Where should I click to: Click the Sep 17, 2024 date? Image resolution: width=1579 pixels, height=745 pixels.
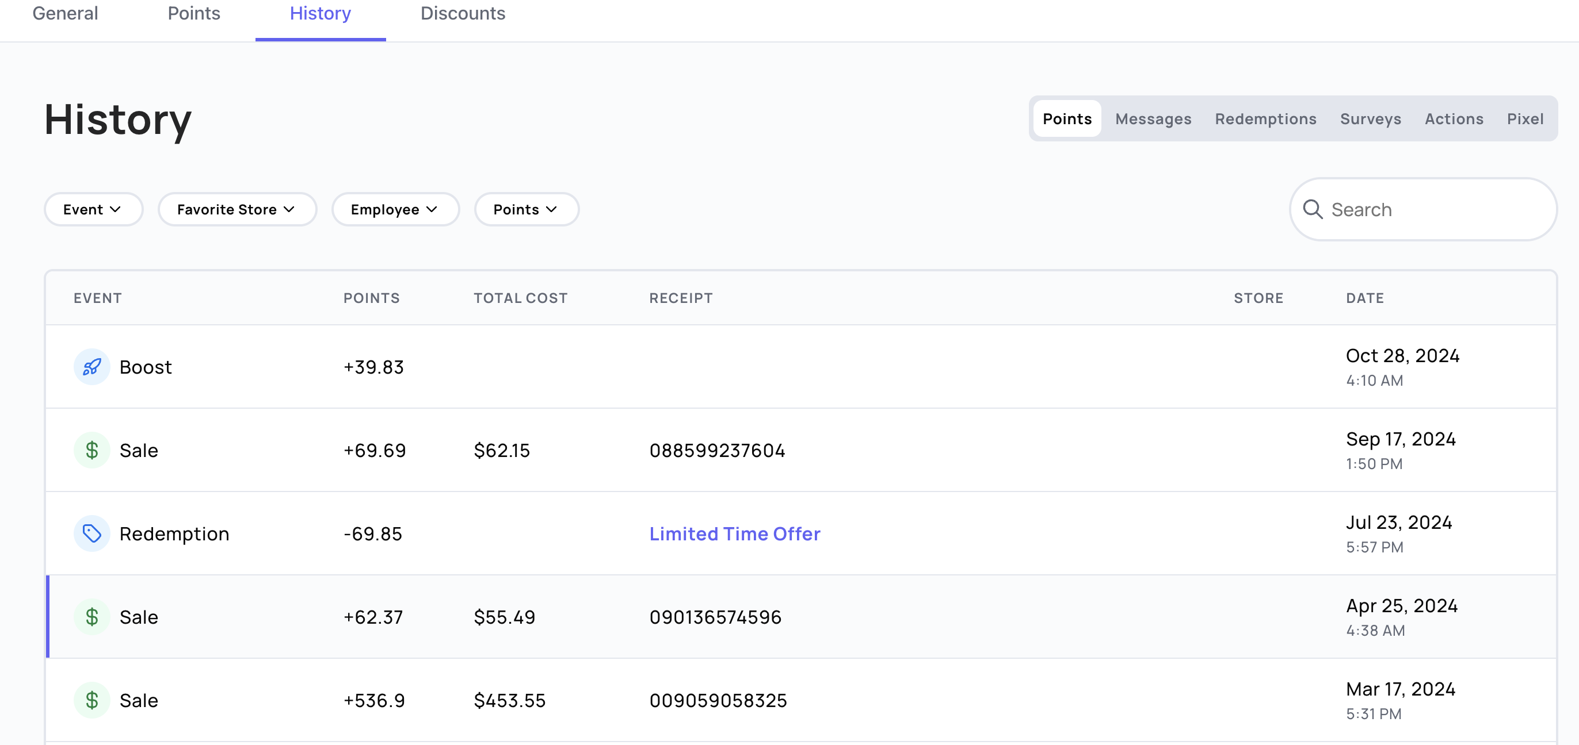(1401, 439)
